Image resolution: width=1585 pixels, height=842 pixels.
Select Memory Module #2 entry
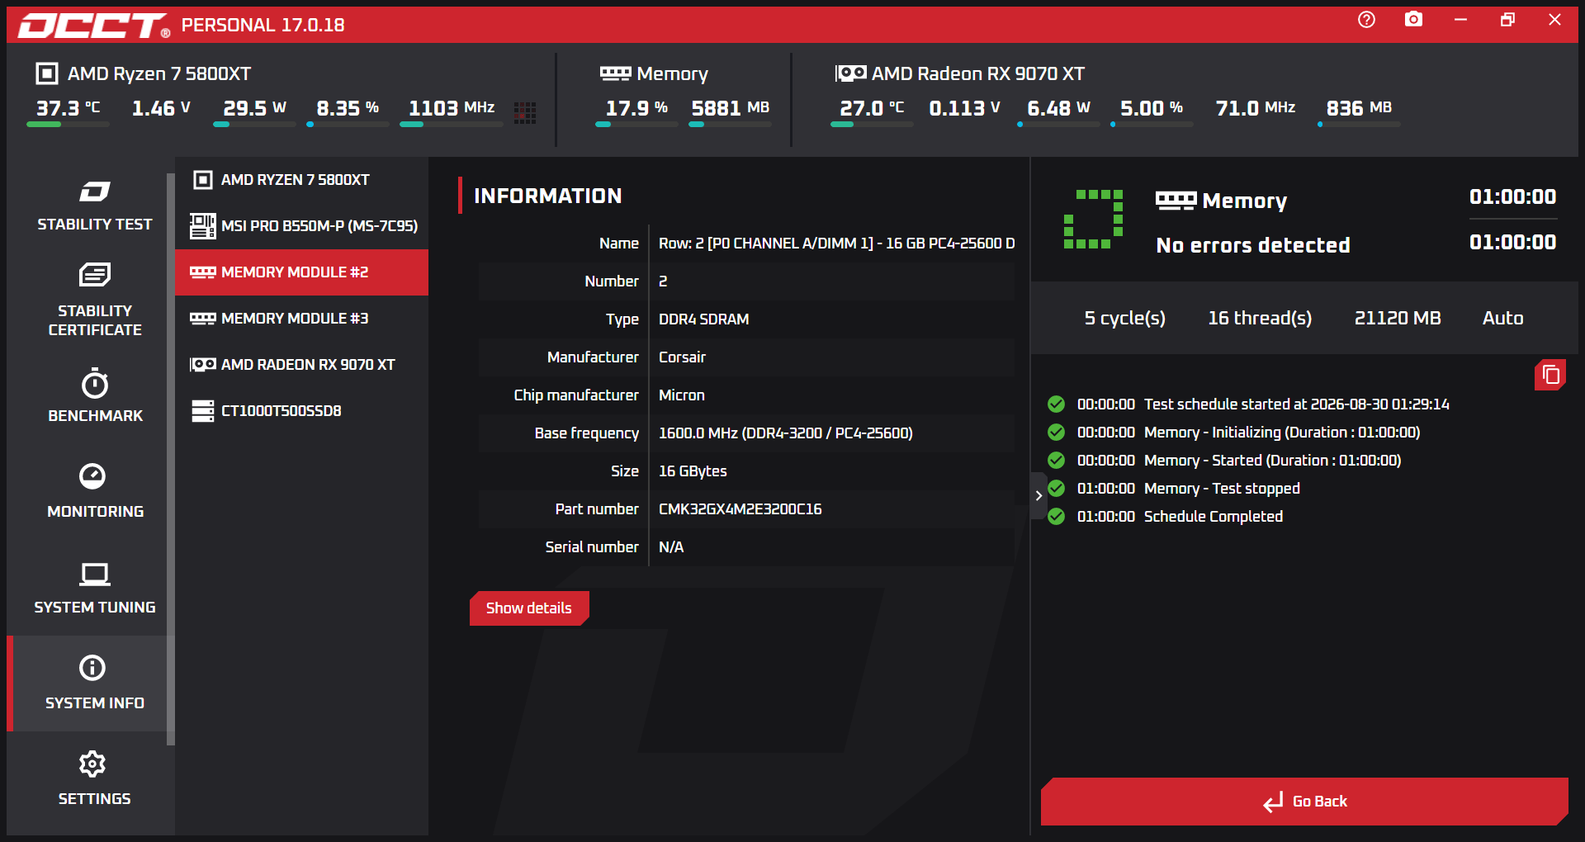[x=301, y=272]
